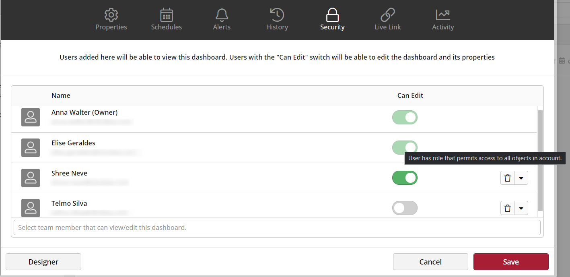Disable Can Edit for Anna Walter

[x=405, y=117]
